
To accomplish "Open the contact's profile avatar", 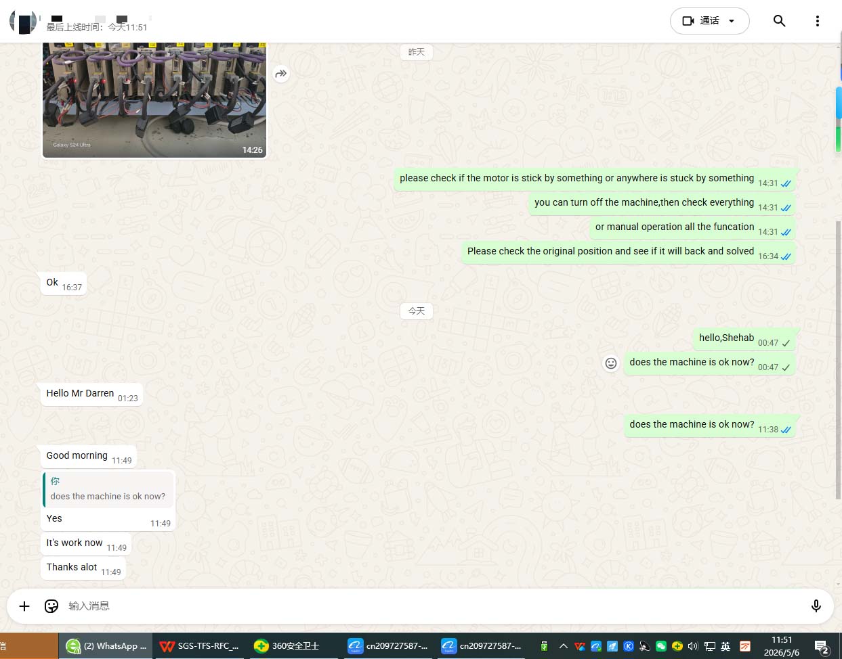I will pyautogui.click(x=22, y=21).
